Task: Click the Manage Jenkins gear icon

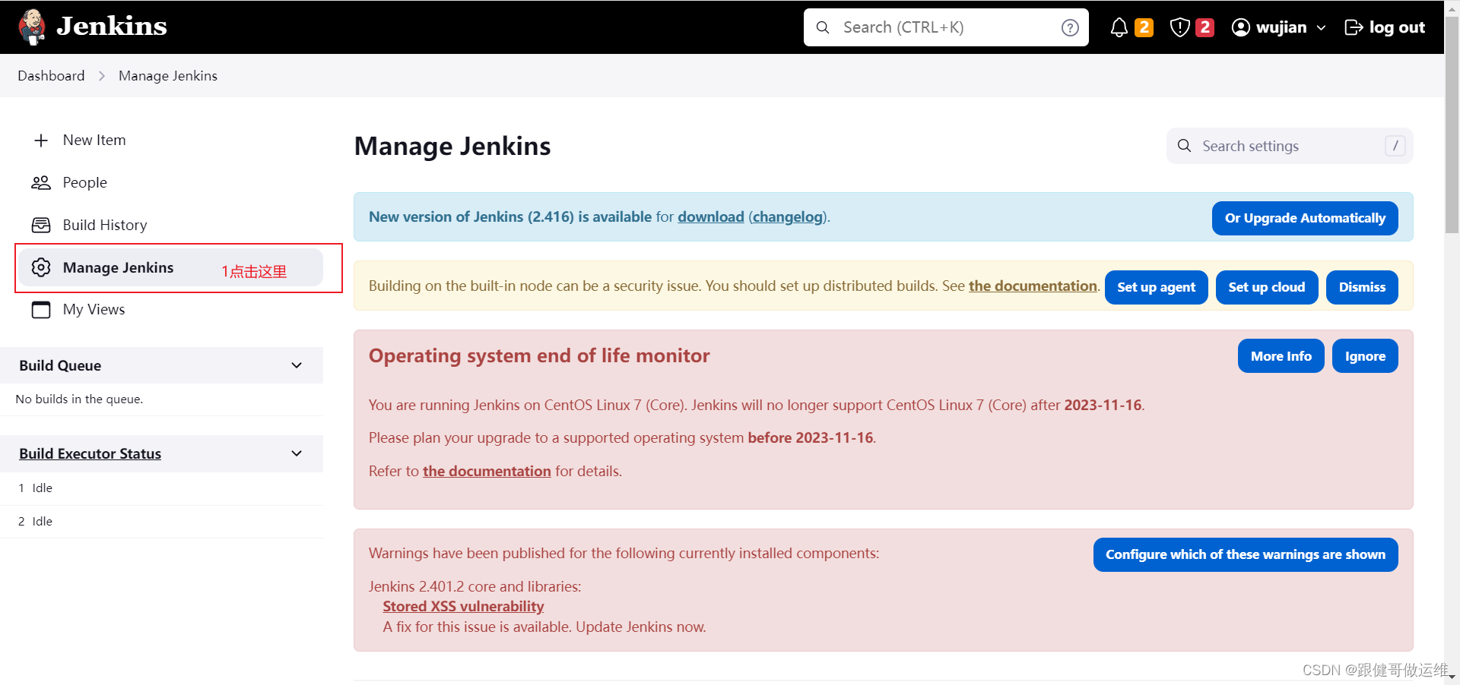Action: tap(41, 267)
